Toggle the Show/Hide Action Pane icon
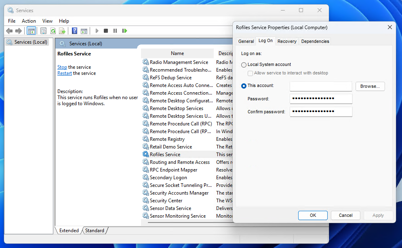 [84, 31]
